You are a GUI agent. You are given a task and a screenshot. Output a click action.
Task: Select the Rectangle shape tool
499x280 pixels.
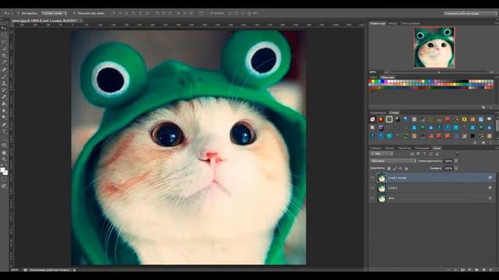click(4, 145)
